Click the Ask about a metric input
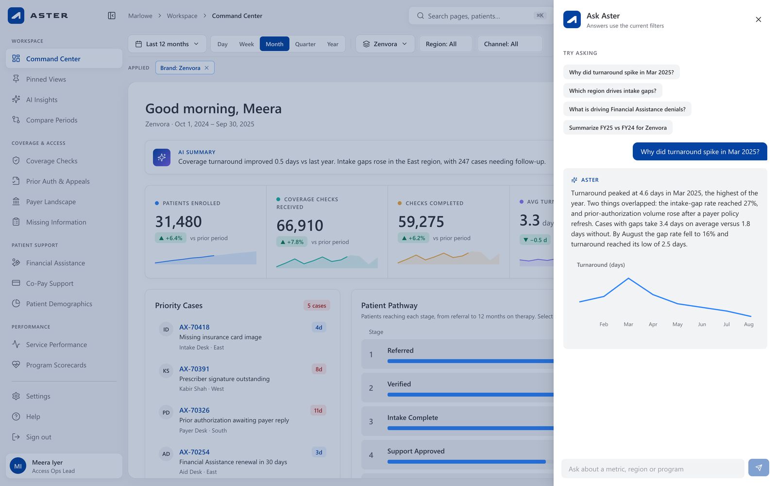Image resolution: width=777 pixels, height=486 pixels. pyautogui.click(x=653, y=469)
